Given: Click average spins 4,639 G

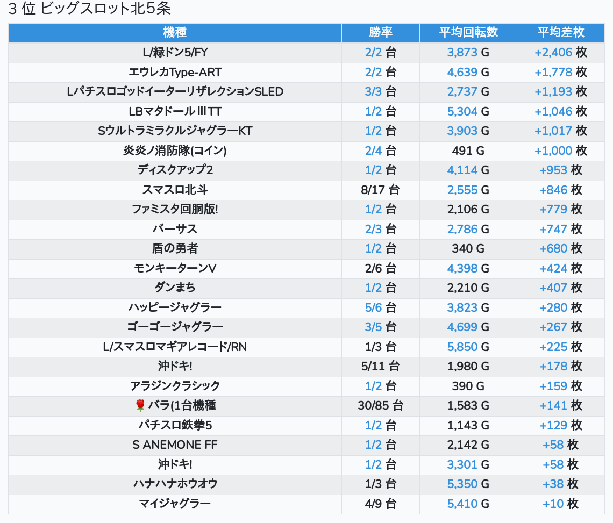Looking at the screenshot, I should [x=468, y=73].
